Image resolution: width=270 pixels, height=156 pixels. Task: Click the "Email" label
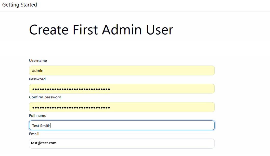tap(34, 134)
